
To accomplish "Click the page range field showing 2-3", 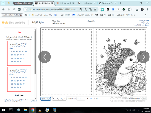I will pyautogui.click(x=81, y=99).
